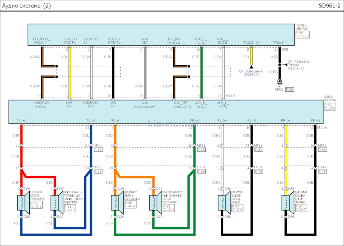Image resolution: width=344 pixels, height=246 pixels.
Task: Click the 'FR (-)' terminal label
Action: [x=194, y=120]
